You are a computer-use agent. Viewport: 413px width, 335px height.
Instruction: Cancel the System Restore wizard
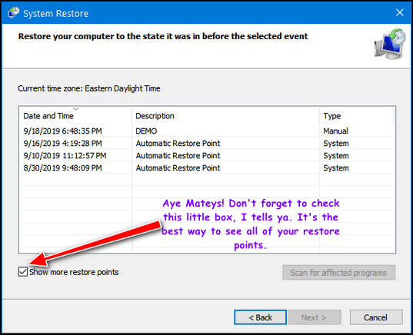click(376, 317)
